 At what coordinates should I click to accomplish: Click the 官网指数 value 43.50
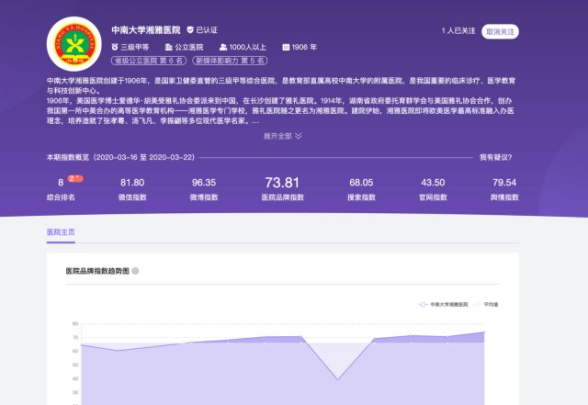click(x=433, y=183)
